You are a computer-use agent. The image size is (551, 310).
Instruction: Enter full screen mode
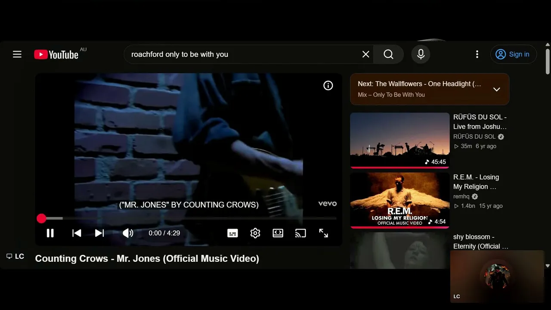(x=323, y=233)
